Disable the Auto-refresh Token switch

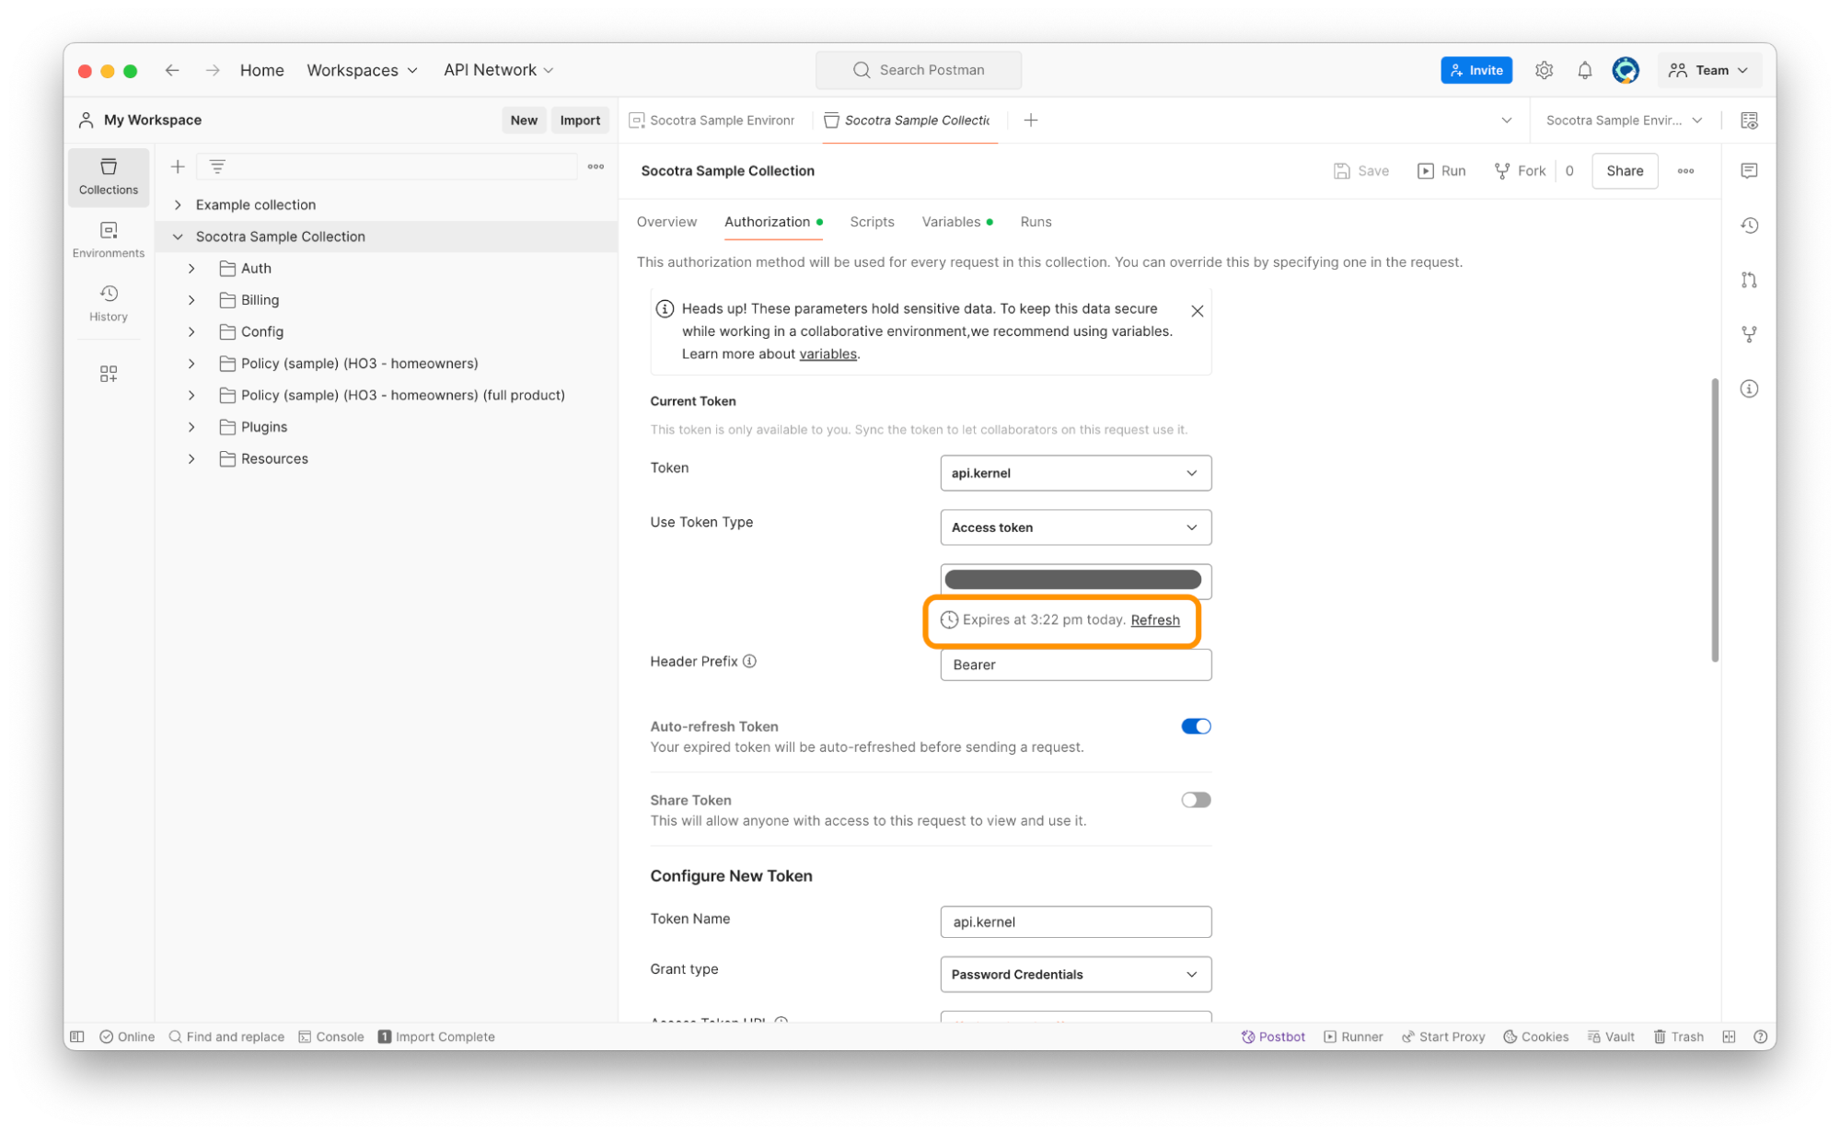pos(1196,726)
